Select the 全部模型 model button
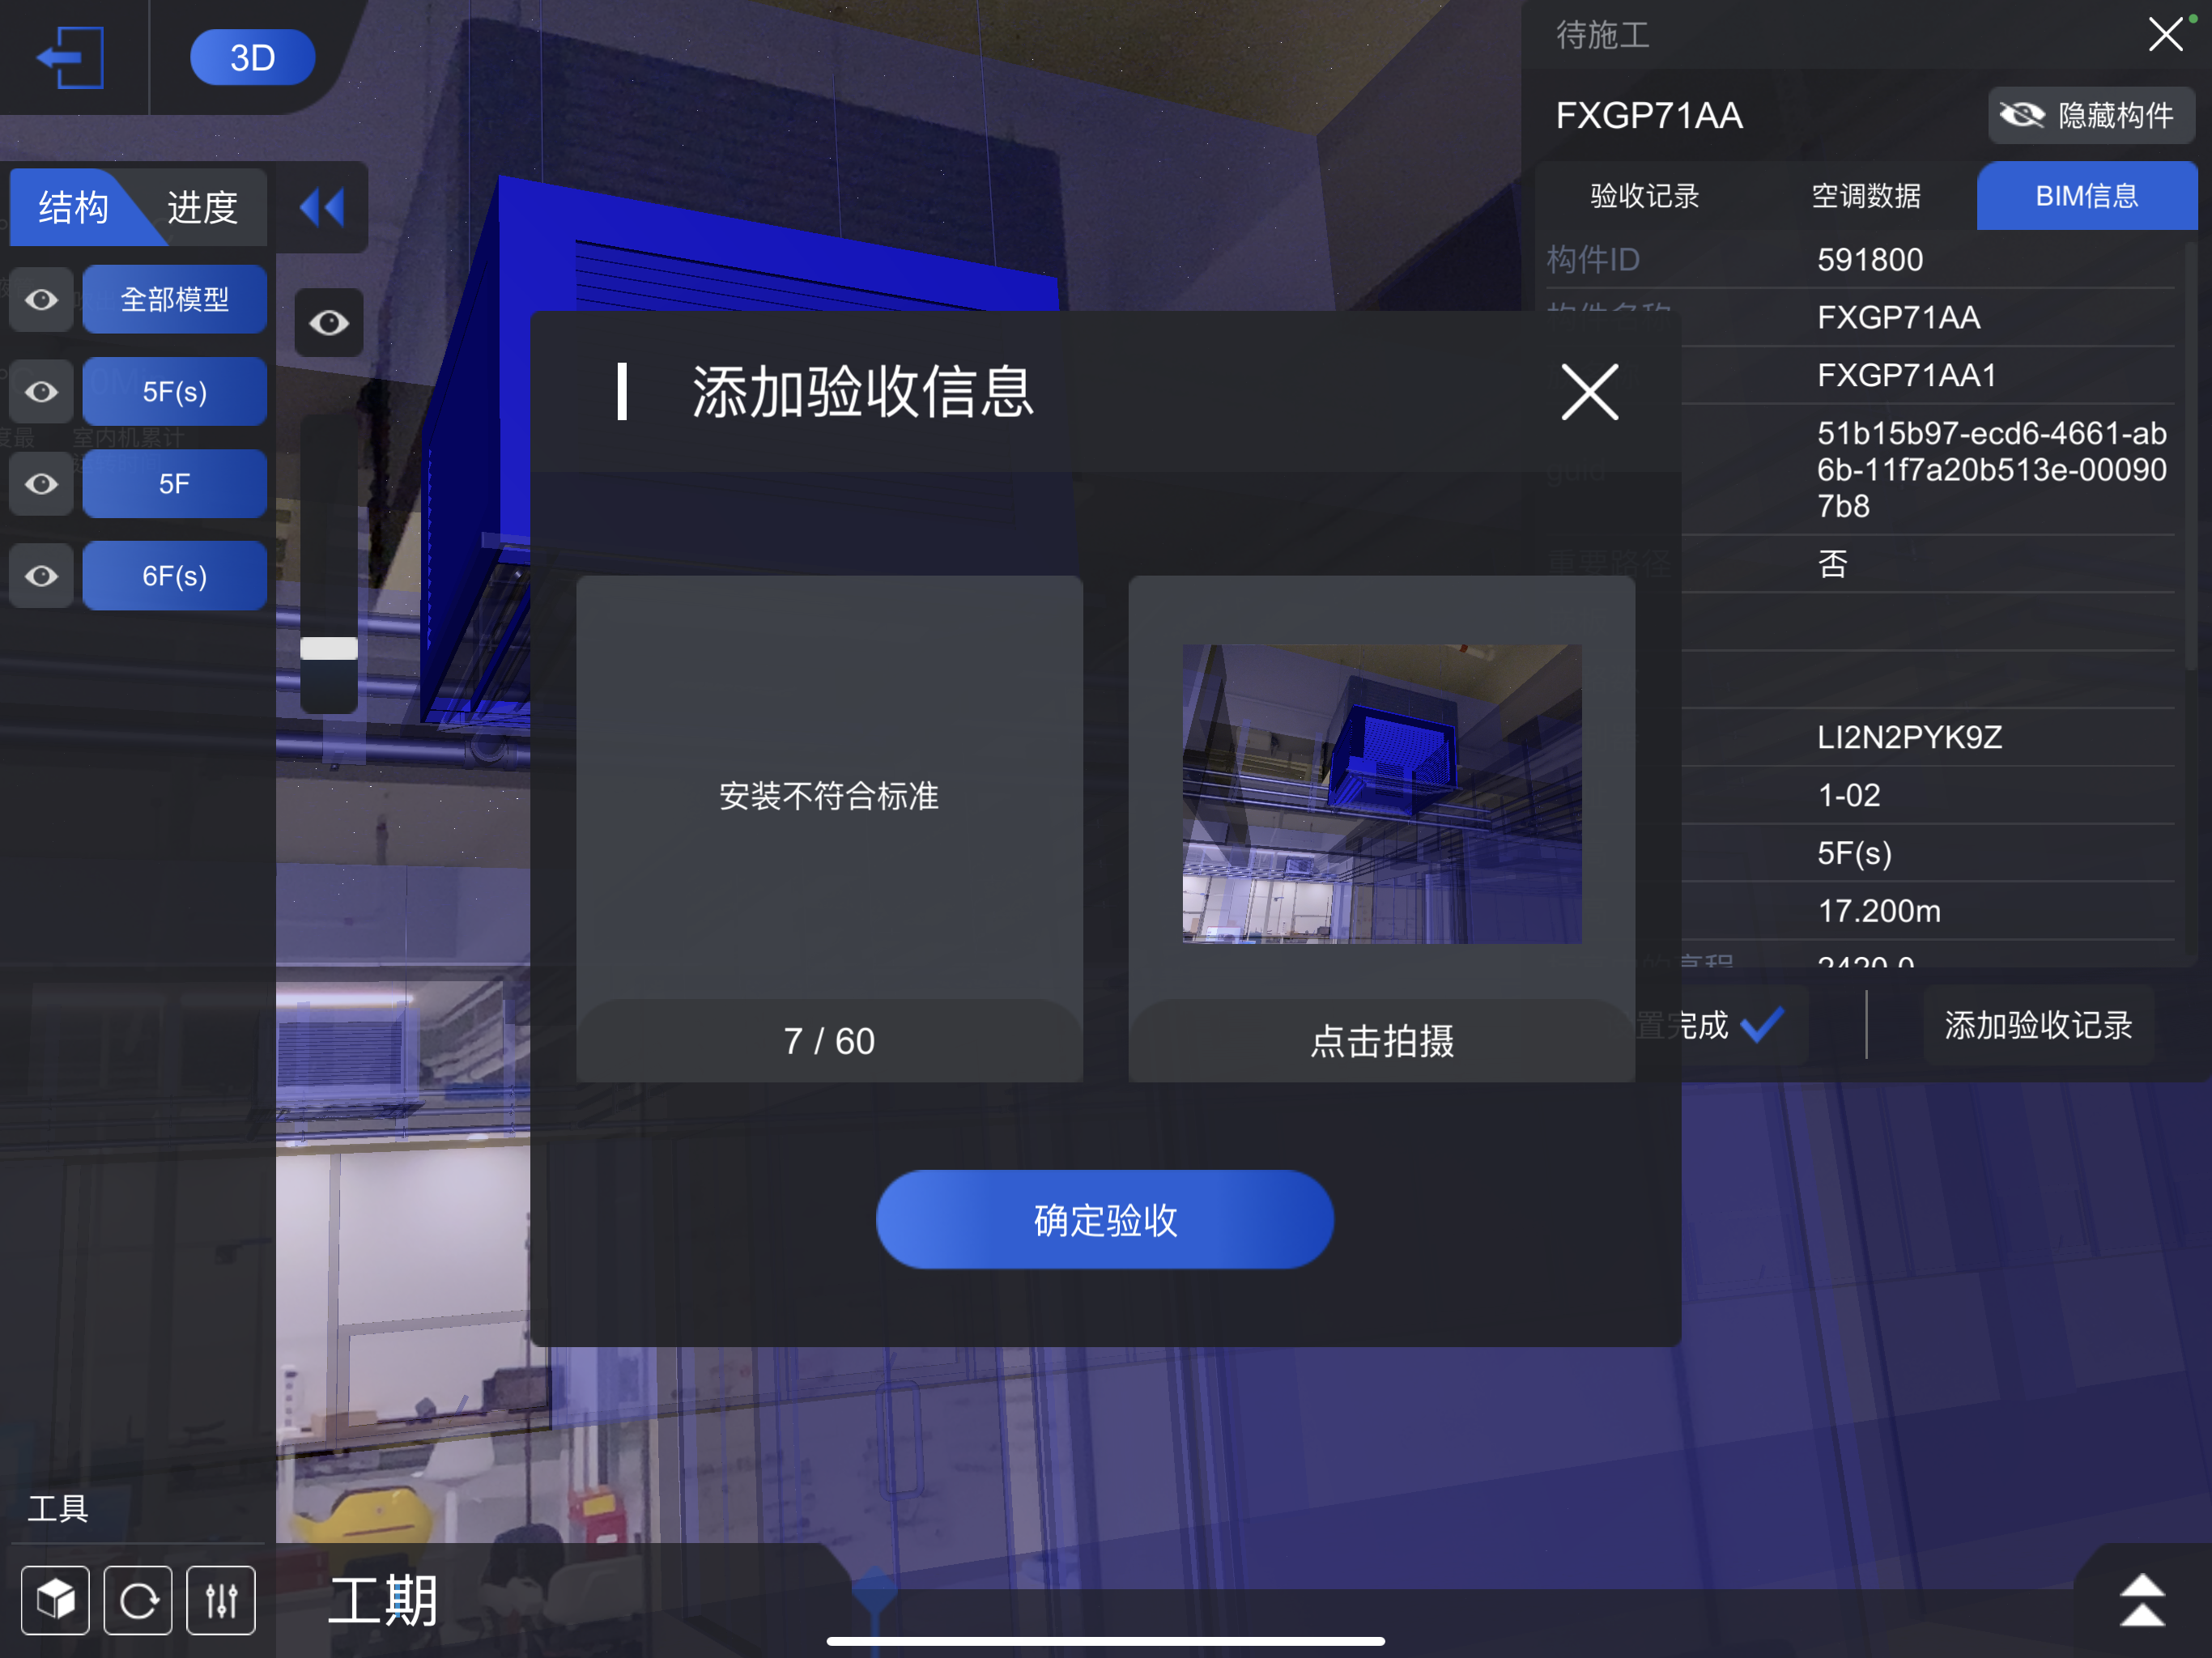 pos(174,299)
